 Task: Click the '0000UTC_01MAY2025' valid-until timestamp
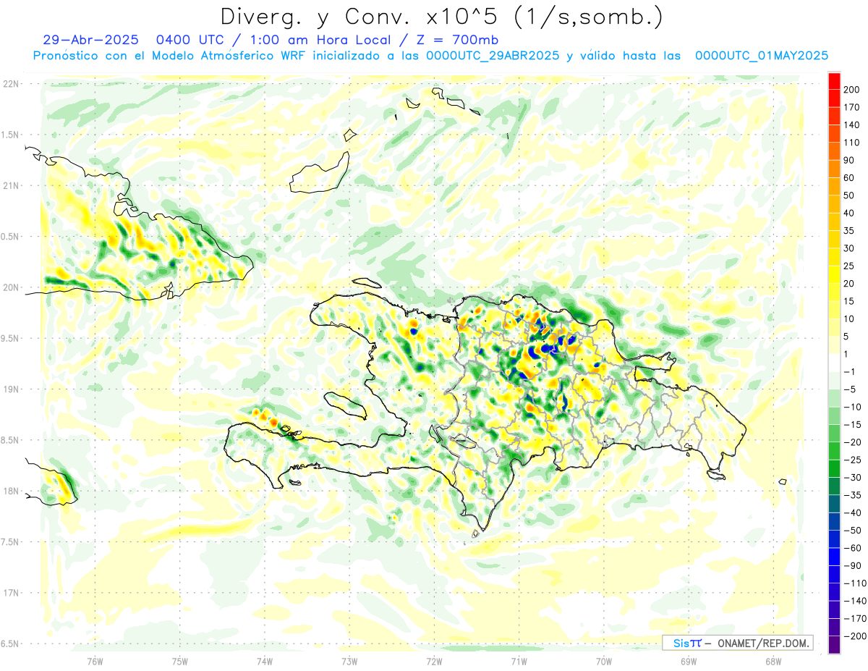(761, 56)
